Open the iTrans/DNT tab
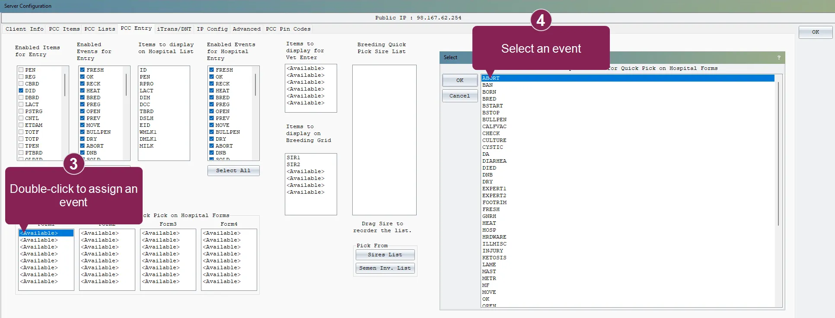This screenshot has width=835, height=318. pyautogui.click(x=174, y=29)
